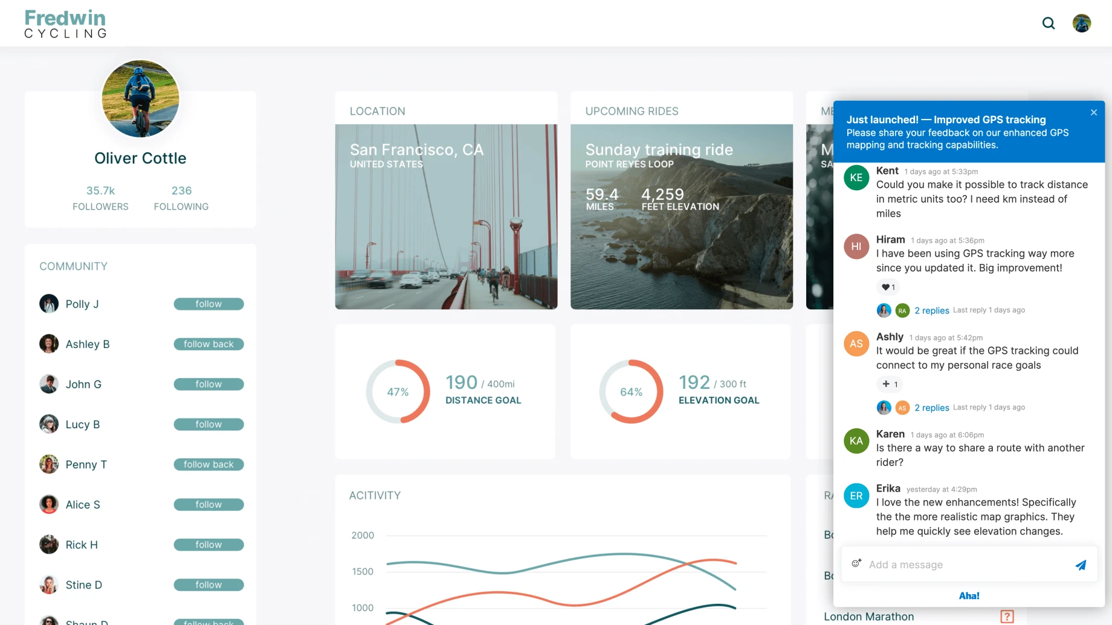Image resolution: width=1112 pixels, height=625 pixels.
Task: Click Hiram's HI avatar
Action: (x=856, y=246)
